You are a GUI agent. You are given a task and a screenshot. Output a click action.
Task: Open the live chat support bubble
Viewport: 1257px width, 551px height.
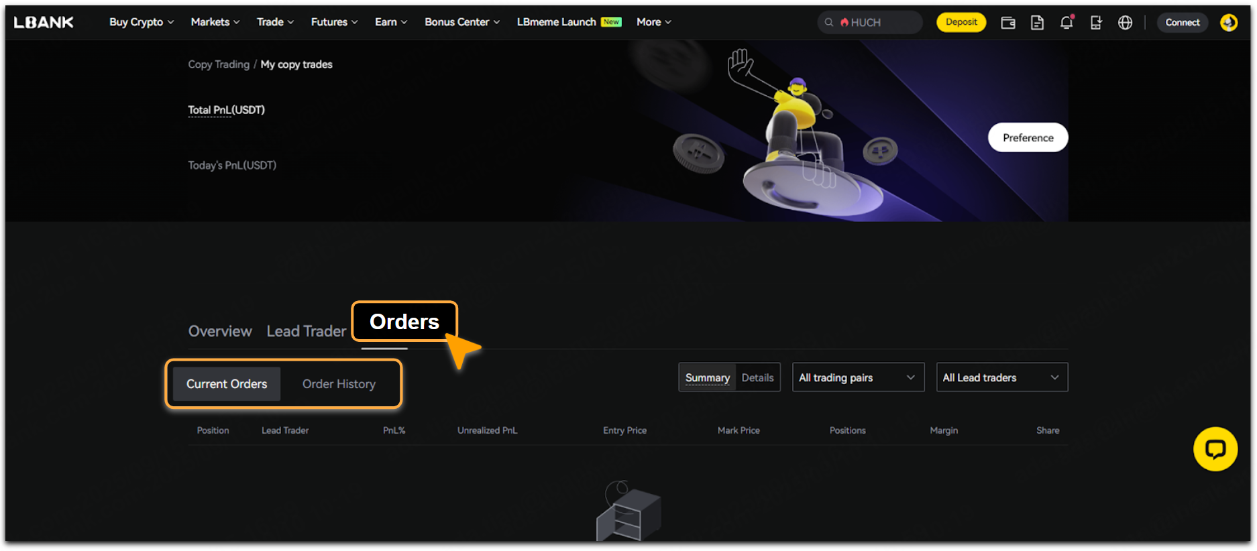coord(1215,449)
